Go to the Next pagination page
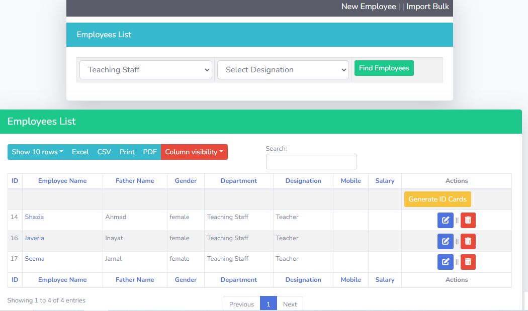Image resolution: width=528 pixels, height=311 pixels. click(290, 304)
